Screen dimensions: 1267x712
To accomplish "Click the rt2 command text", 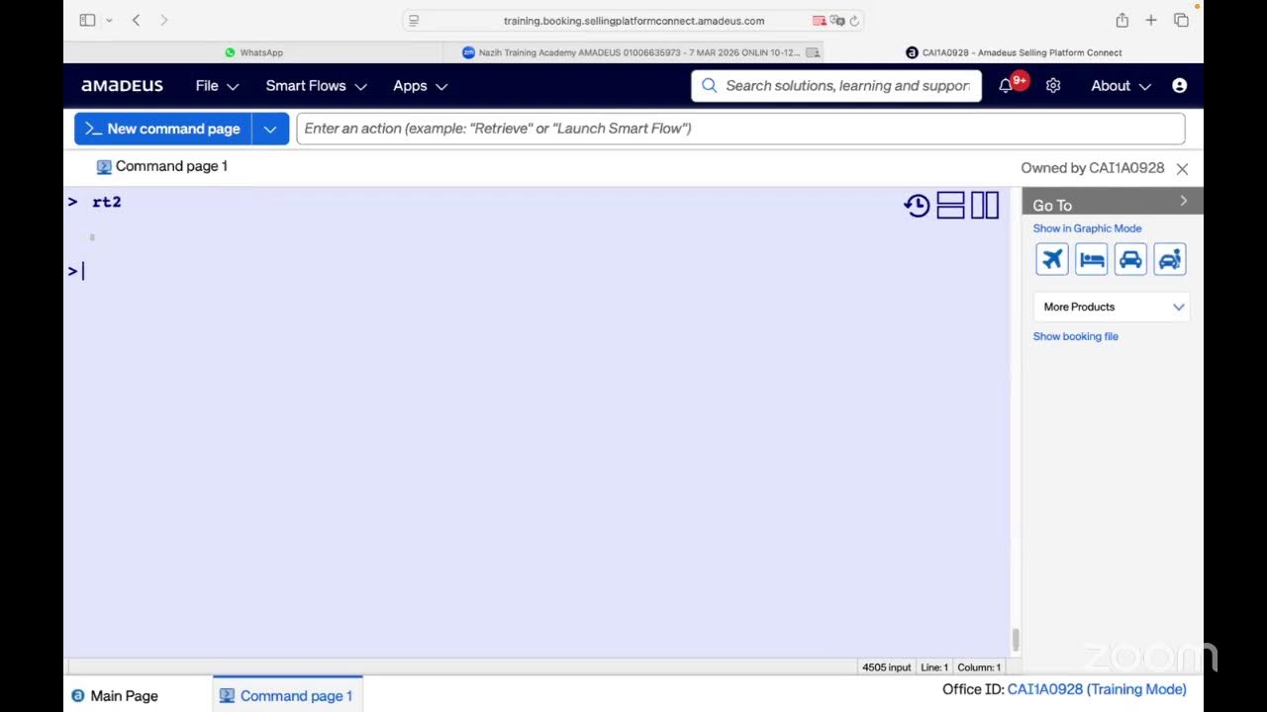I will (x=107, y=202).
